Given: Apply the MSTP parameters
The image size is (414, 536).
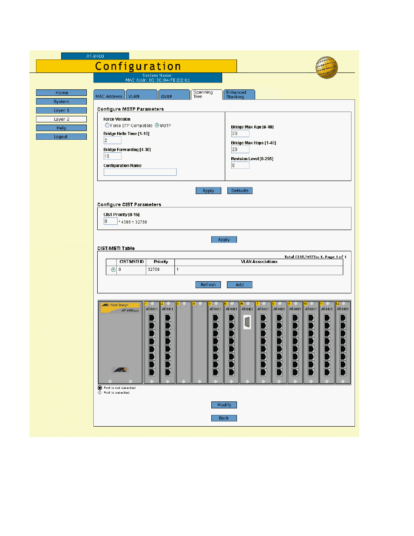Looking at the screenshot, I should click(208, 191).
